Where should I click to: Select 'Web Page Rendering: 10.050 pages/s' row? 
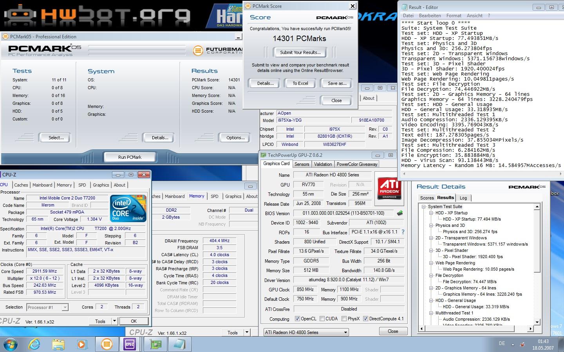tap(478, 269)
